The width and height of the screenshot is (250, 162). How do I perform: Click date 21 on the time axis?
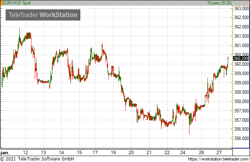149,153
